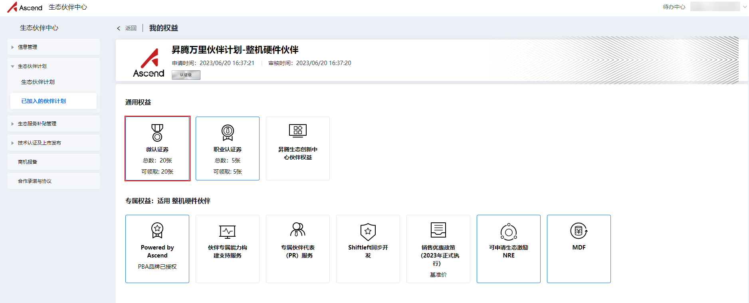The width and height of the screenshot is (749, 303).
Task: Click the 通用权益 section heading
Action: [138, 102]
